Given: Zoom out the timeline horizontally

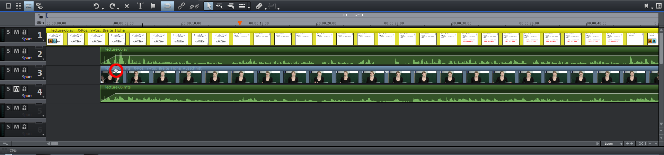Looking at the screenshot, I should 650,144.
